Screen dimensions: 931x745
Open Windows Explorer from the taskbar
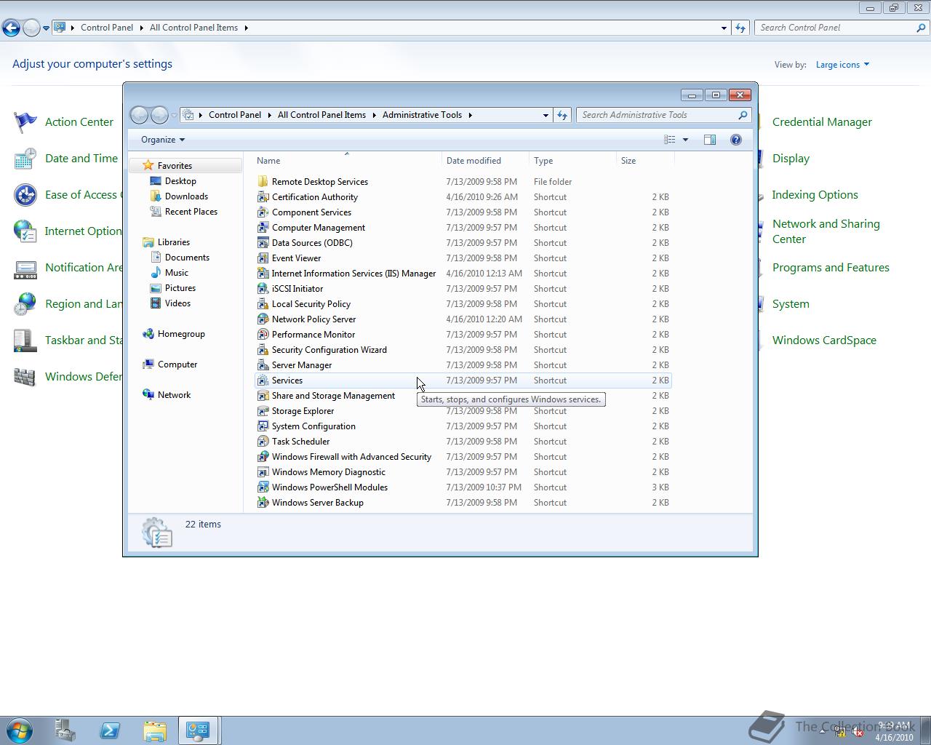(x=155, y=730)
